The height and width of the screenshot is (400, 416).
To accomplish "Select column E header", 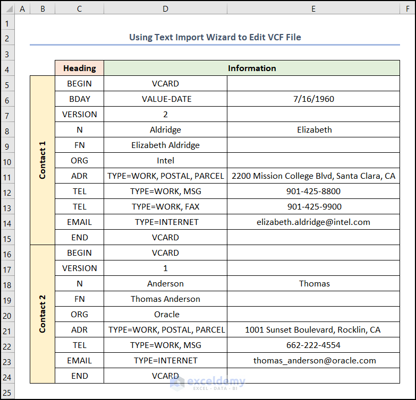I will point(313,8).
